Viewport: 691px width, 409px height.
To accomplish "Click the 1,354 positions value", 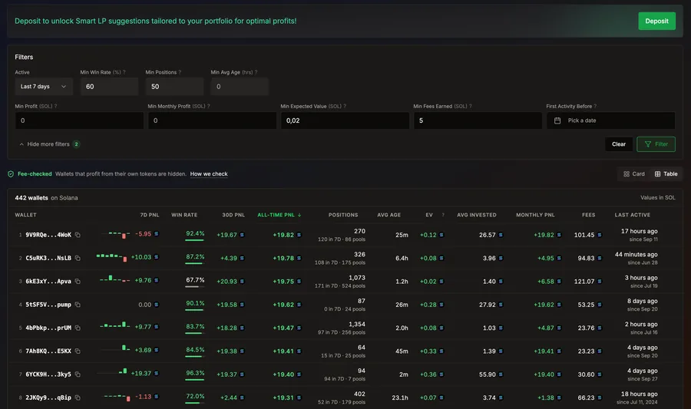I will click(357, 324).
